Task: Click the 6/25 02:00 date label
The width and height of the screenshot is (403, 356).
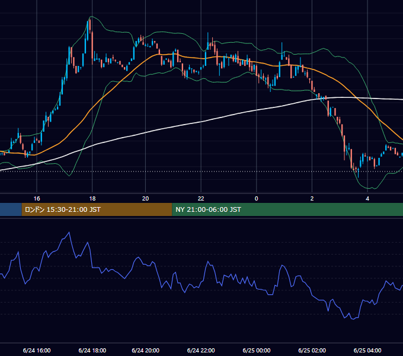Action: (312, 350)
